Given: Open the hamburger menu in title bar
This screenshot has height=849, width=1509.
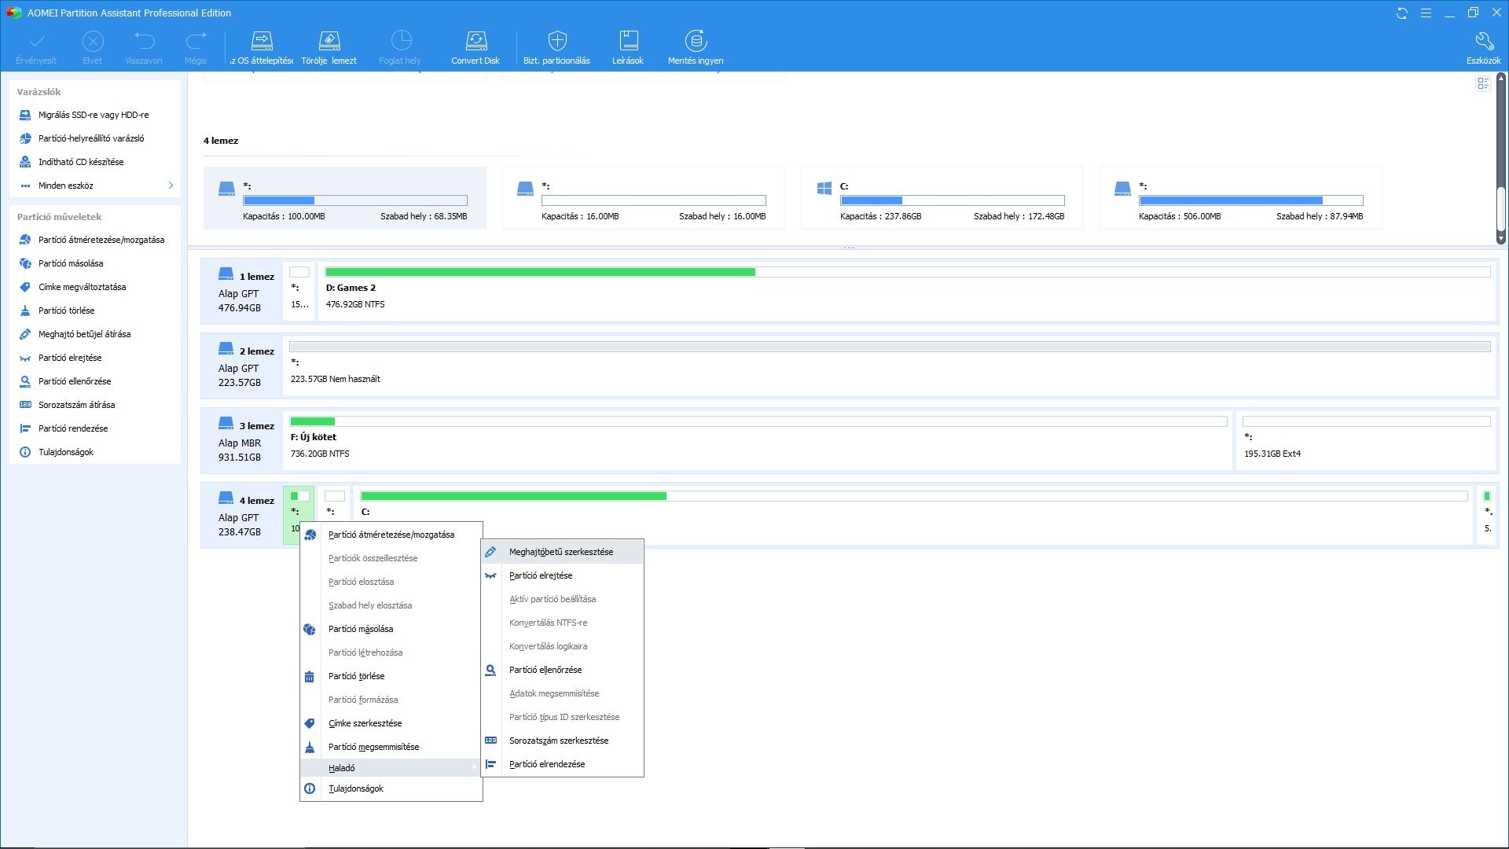Looking at the screenshot, I should tap(1426, 13).
